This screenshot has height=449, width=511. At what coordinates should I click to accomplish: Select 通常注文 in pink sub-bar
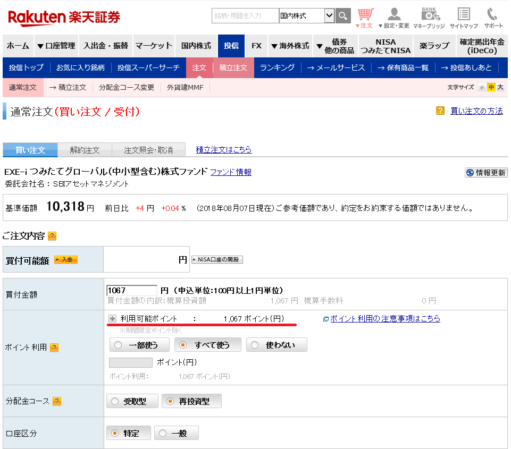(22, 88)
